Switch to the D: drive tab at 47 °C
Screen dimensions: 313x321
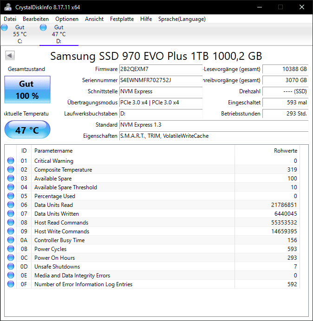tap(59, 34)
